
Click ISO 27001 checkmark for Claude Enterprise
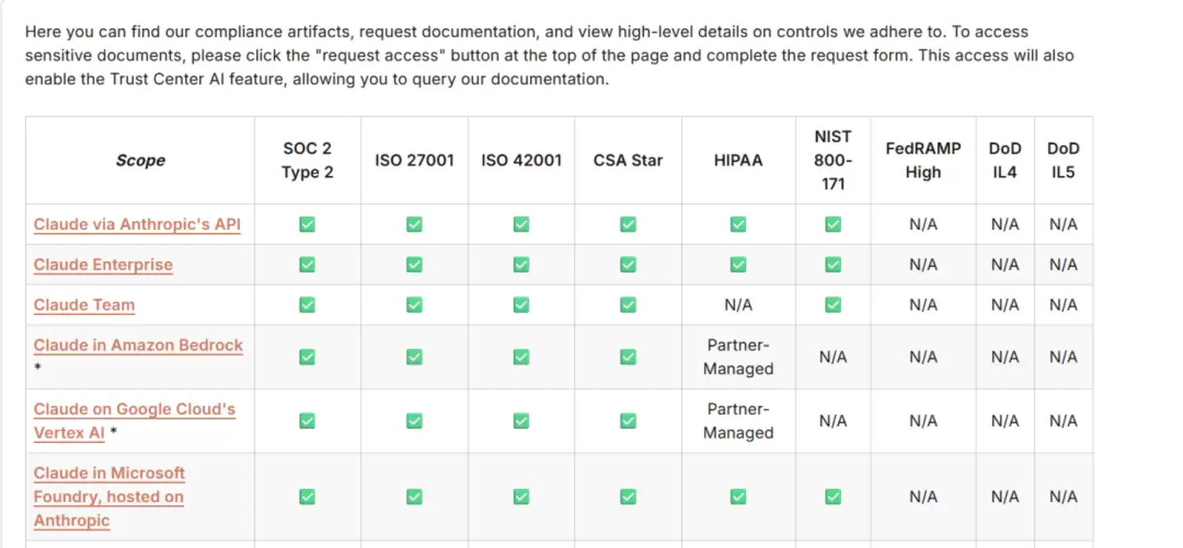point(414,264)
